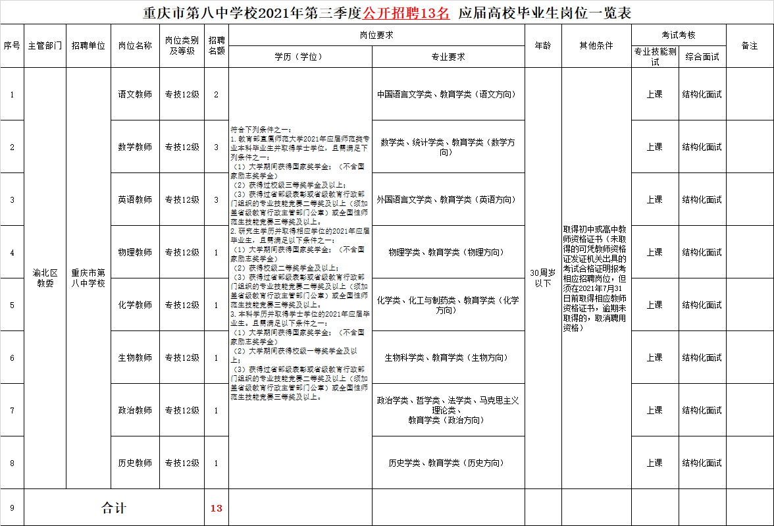
Task: Select the red total "13" cell
Action: tap(216, 508)
